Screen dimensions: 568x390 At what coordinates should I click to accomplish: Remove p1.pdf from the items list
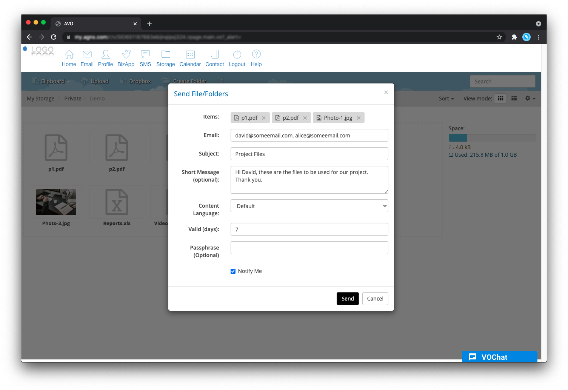pos(264,118)
